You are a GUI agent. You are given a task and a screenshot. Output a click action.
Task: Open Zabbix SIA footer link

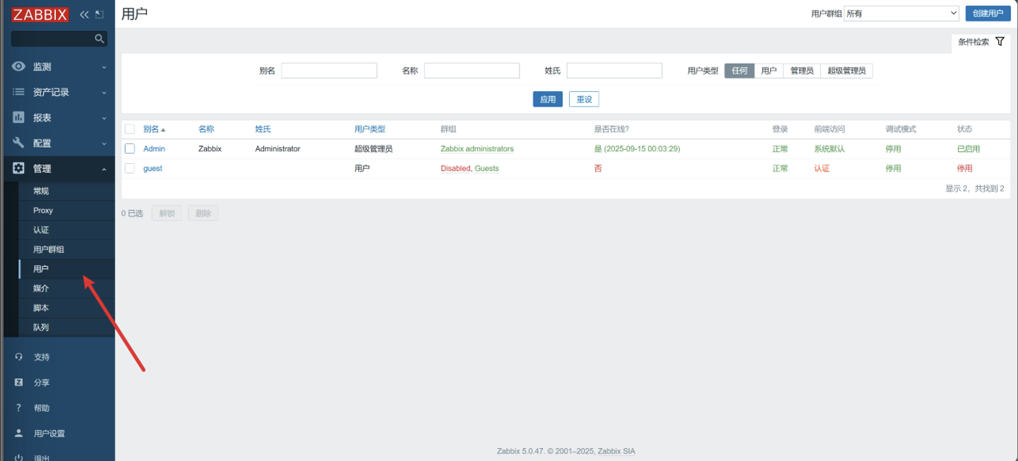tap(616, 451)
